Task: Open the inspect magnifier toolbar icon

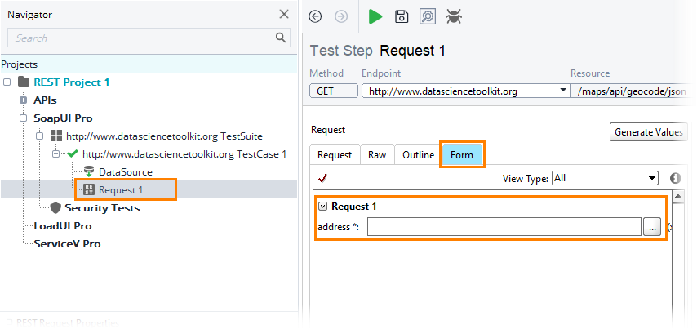Action: click(428, 17)
